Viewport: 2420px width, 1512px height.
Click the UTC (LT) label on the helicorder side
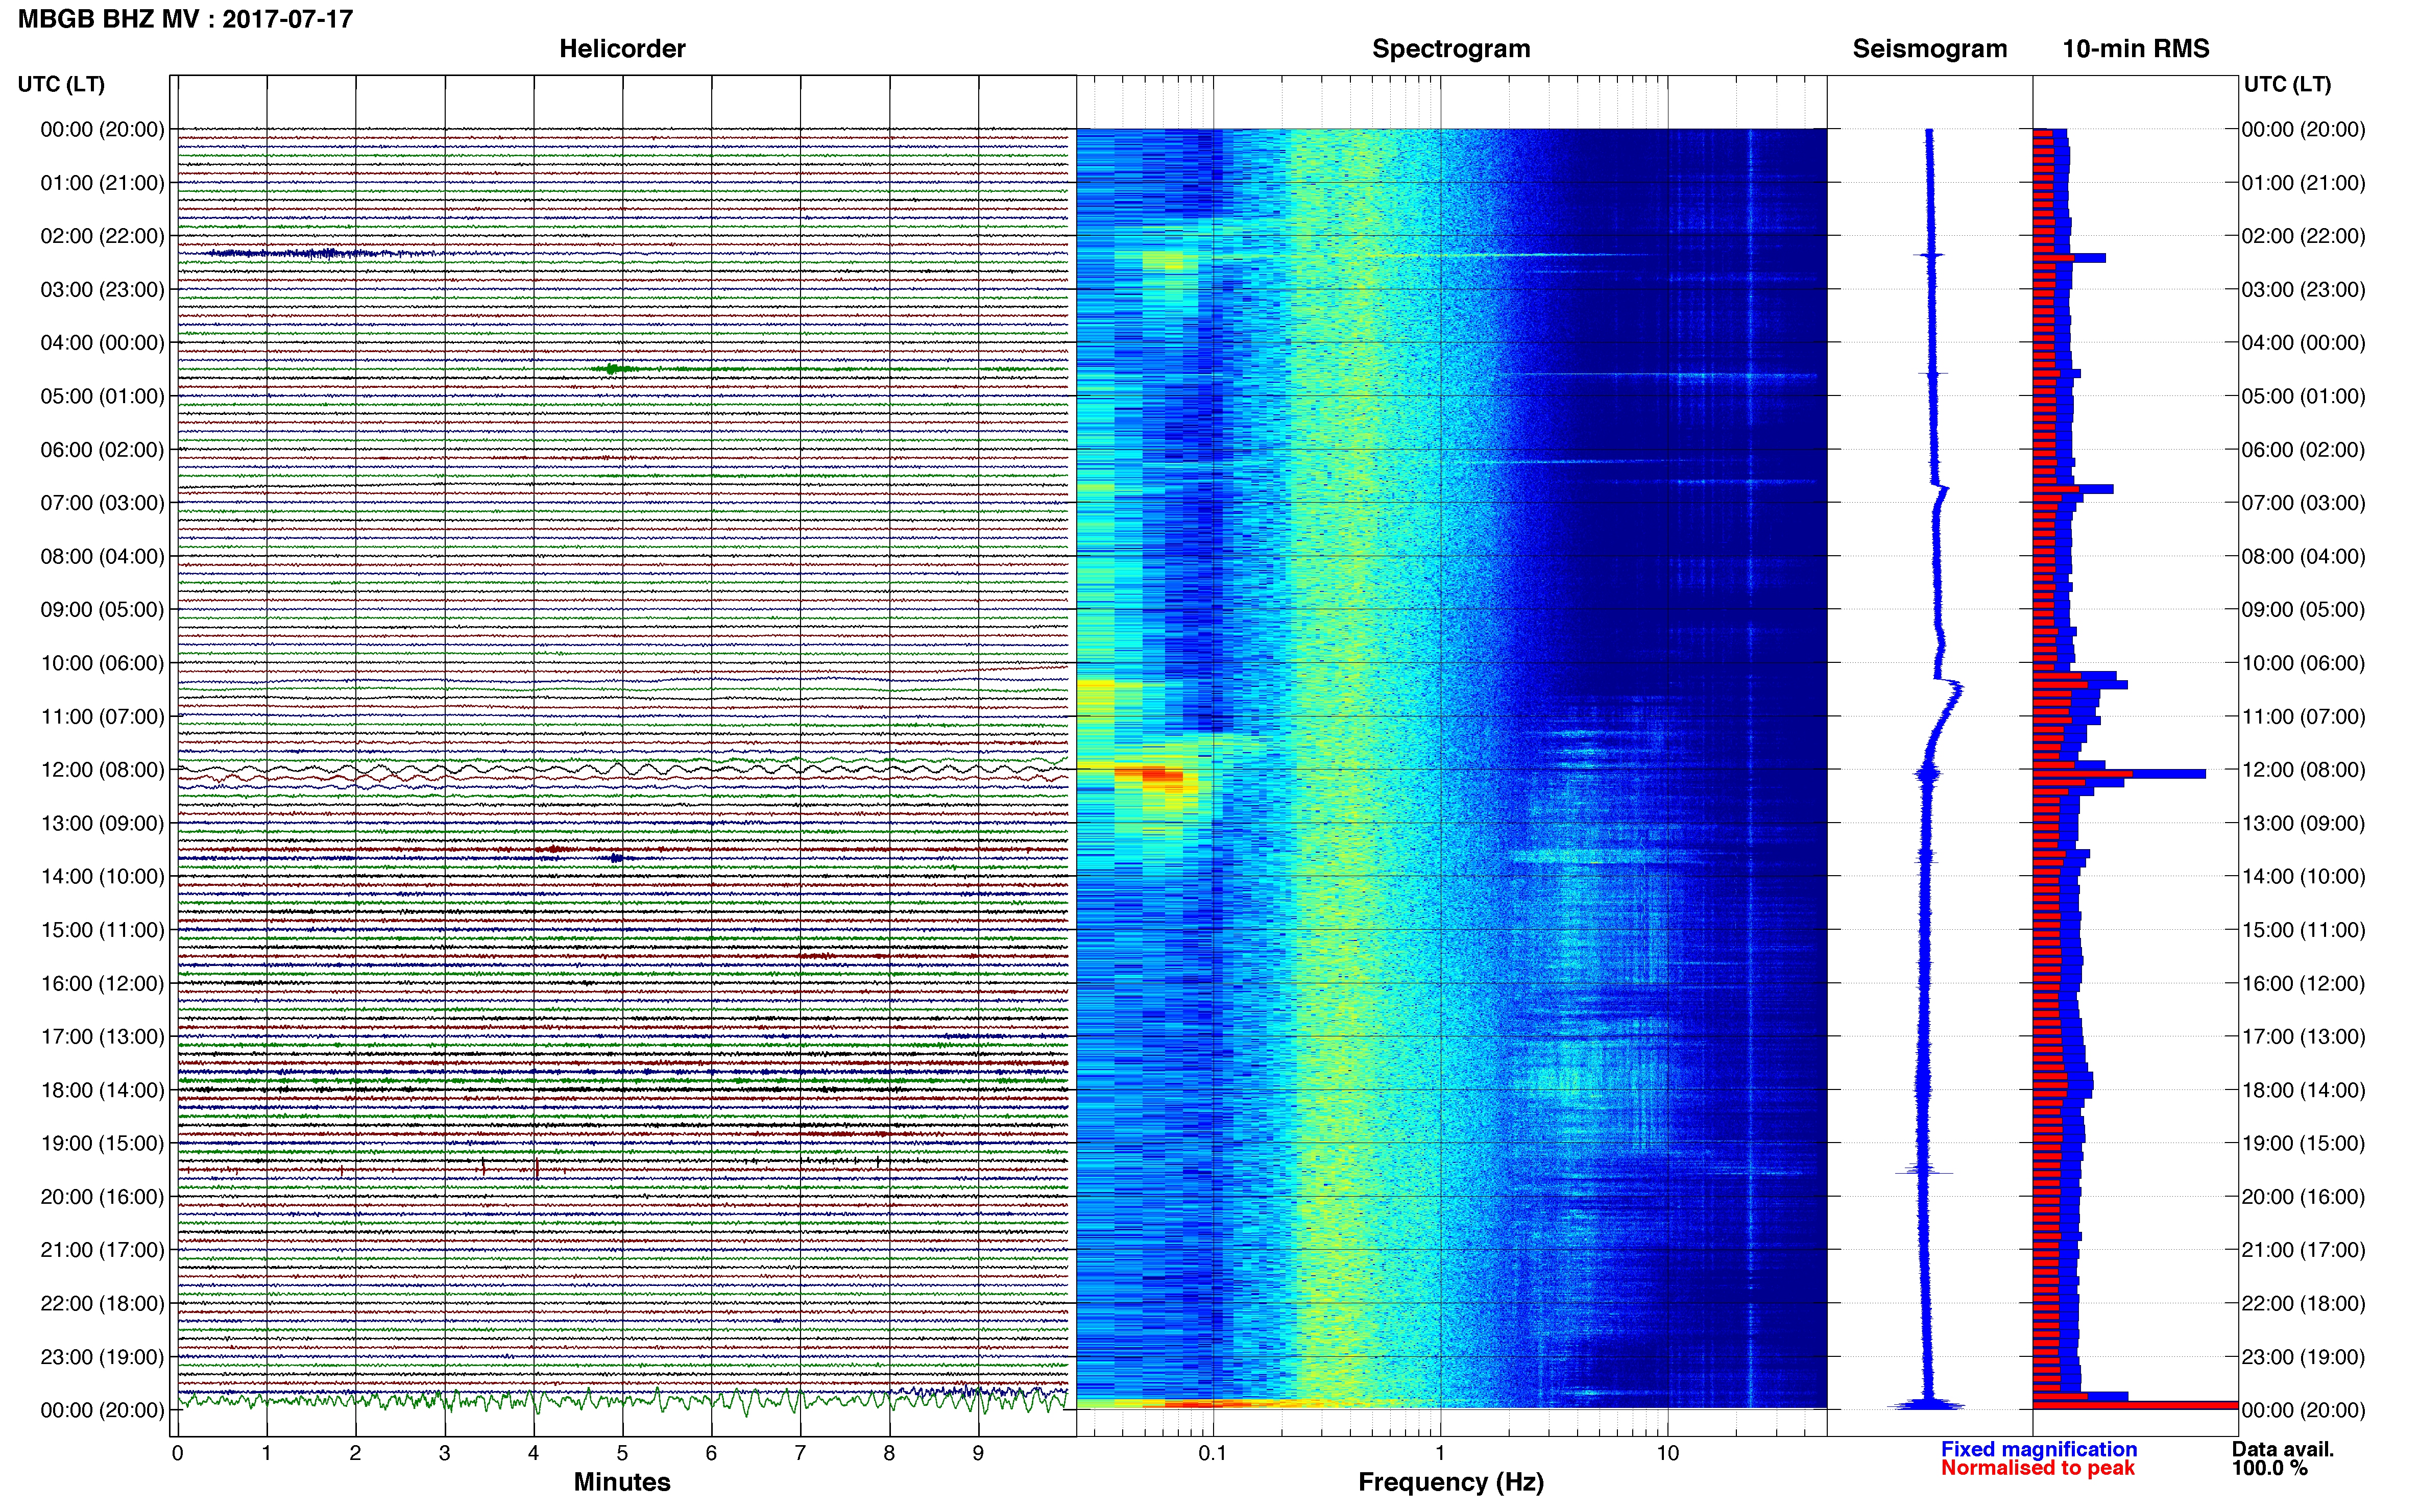pyautogui.click(x=61, y=84)
